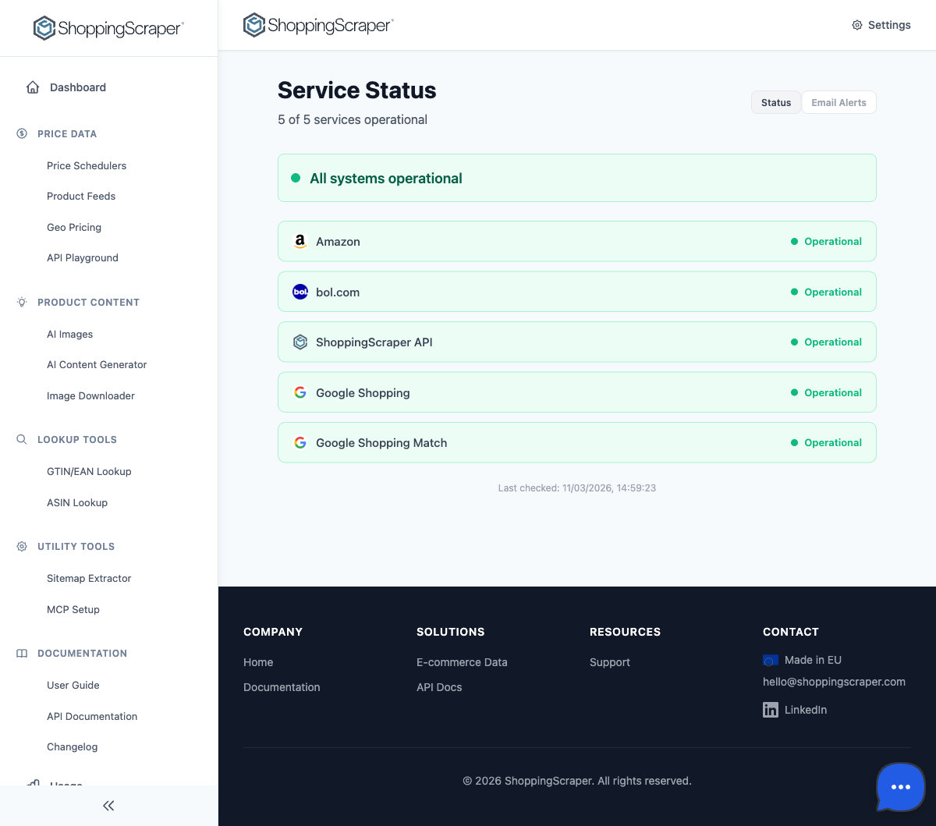Collapse the sidebar with the double-chevron
Image resolution: width=936 pixels, height=826 pixels.
tap(108, 805)
